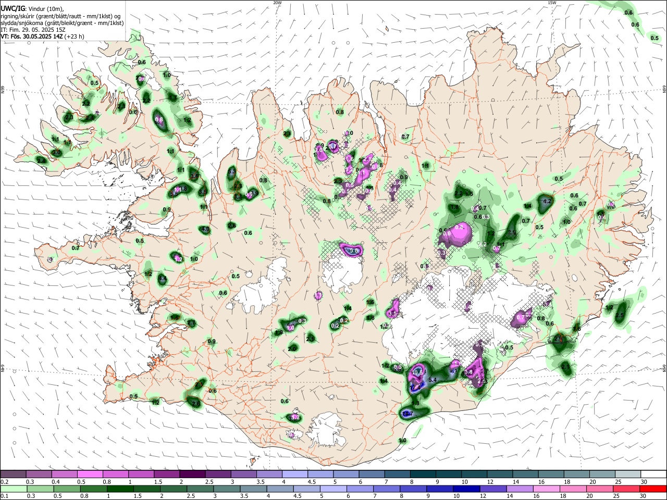Click the black 4.2 value in dark green cell
The width and height of the screenshot is (667, 500).
[x=547, y=201]
